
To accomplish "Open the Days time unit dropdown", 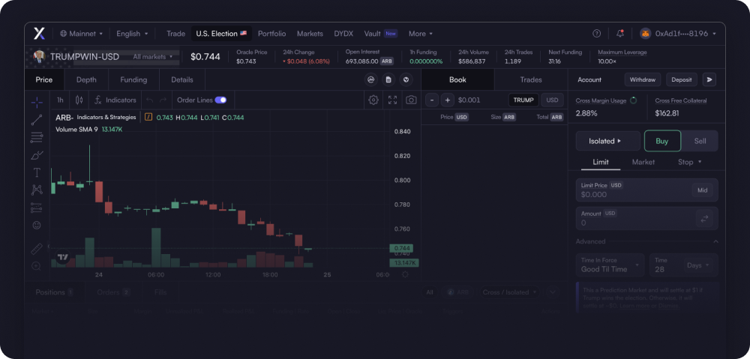I will tap(700, 265).
